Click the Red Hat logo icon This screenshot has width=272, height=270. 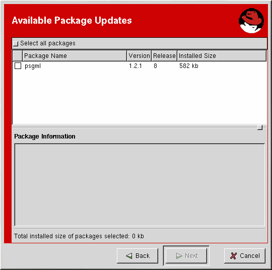(251, 21)
